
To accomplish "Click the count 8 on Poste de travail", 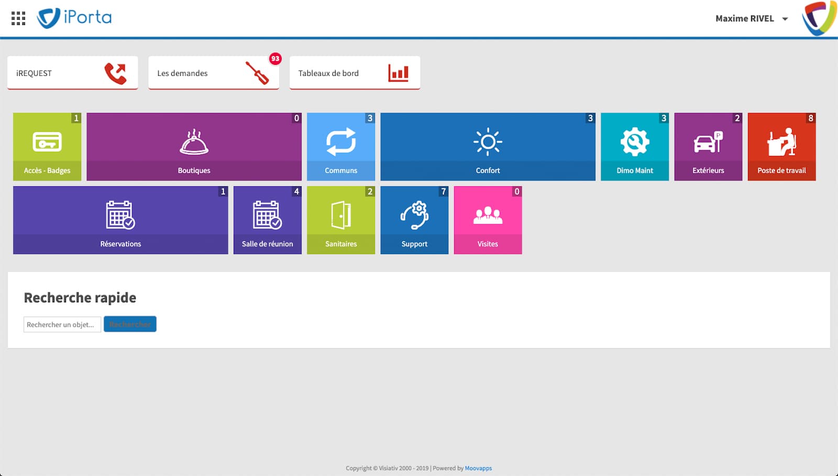I will coord(811,118).
